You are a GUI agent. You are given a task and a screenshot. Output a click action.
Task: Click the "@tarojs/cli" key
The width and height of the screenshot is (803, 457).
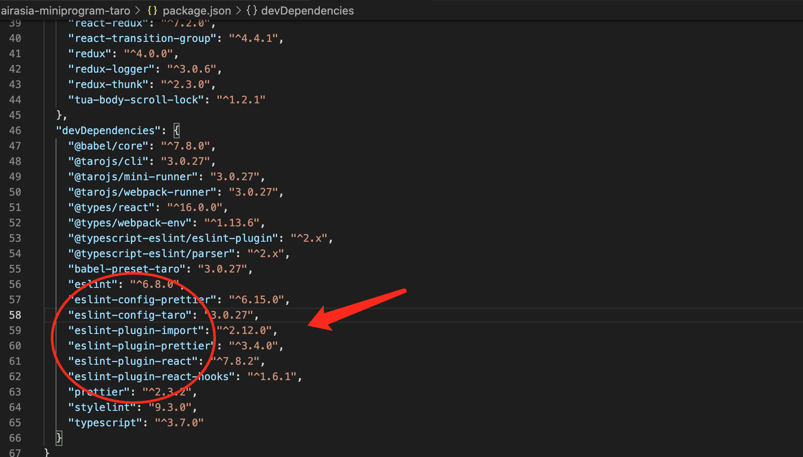(108, 161)
